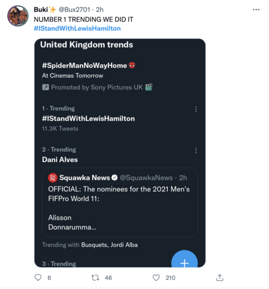Click the Squawka News red logo avatar
The image size is (269, 289).
pyautogui.click(x=52, y=178)
